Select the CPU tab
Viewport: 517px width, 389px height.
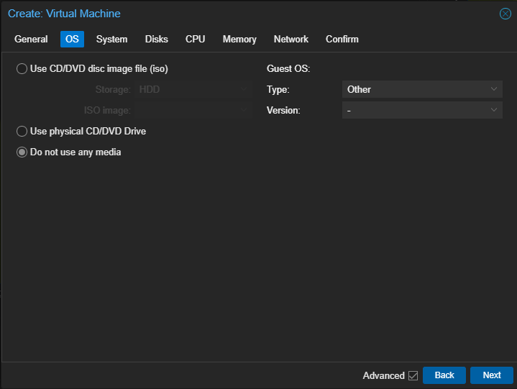[x=195, y=40]
